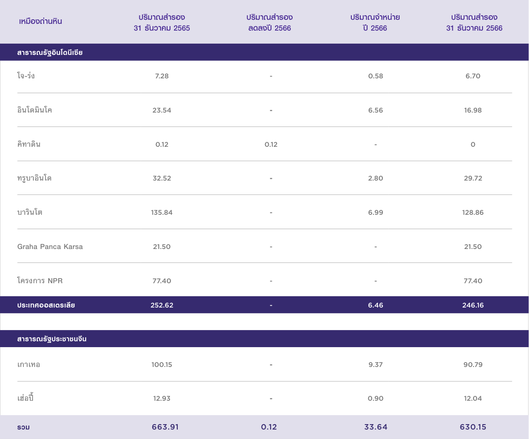Click the value 135.84
Screen dimensions: 529x439
coord(162,213)
